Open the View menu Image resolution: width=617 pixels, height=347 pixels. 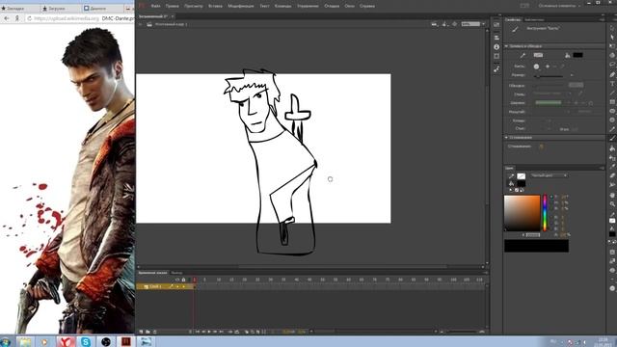(194, 6)
